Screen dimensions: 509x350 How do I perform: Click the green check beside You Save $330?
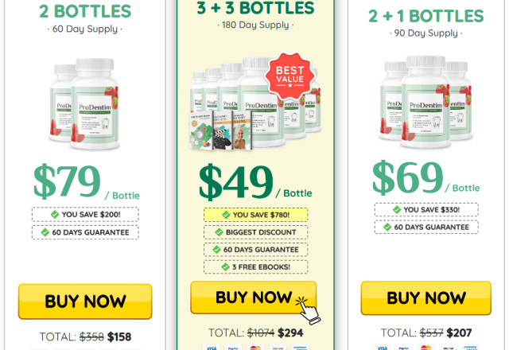click(x=397, y=209)
